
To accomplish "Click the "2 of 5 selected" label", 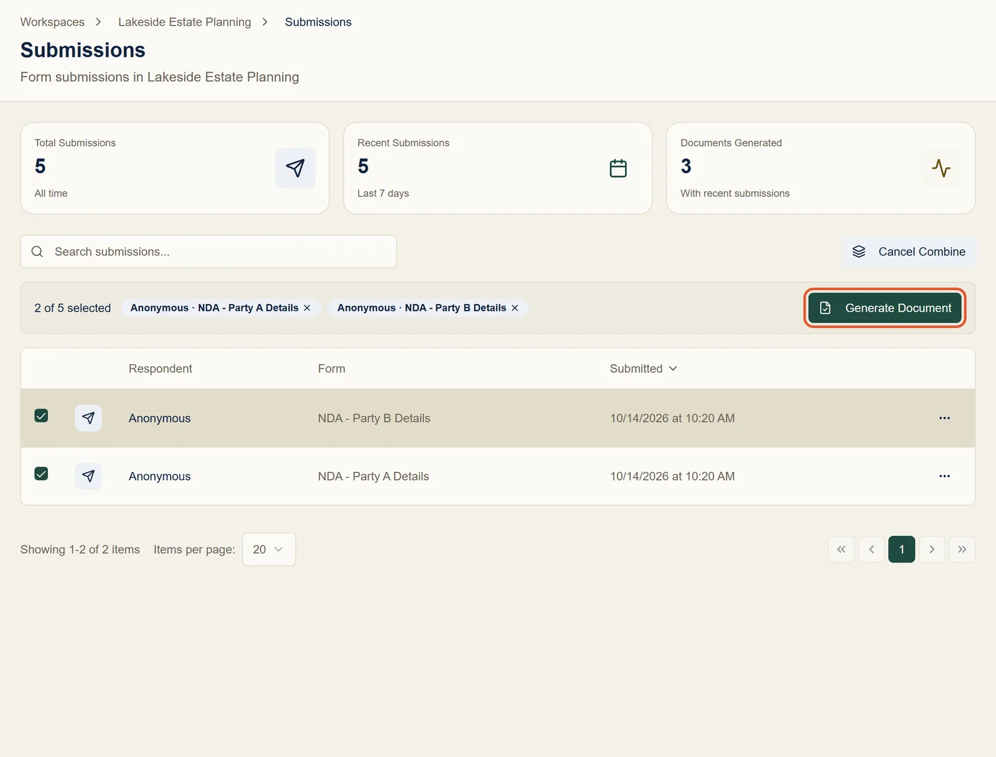I will coord(72,308).
